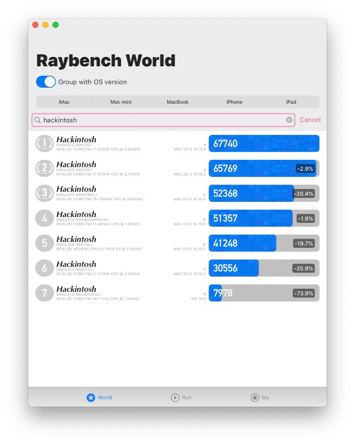
Task: Minimize the Raybench window
Action: (45, 25)
